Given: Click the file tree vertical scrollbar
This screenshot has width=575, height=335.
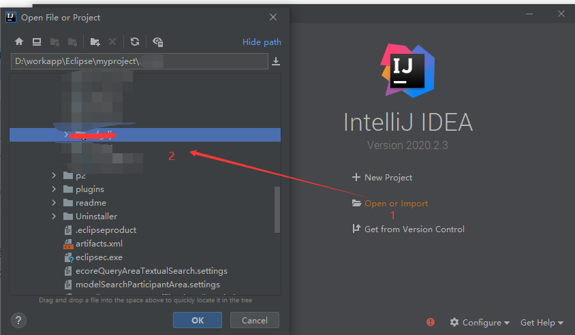Looking at the screenshot, I should click(277, 210).
